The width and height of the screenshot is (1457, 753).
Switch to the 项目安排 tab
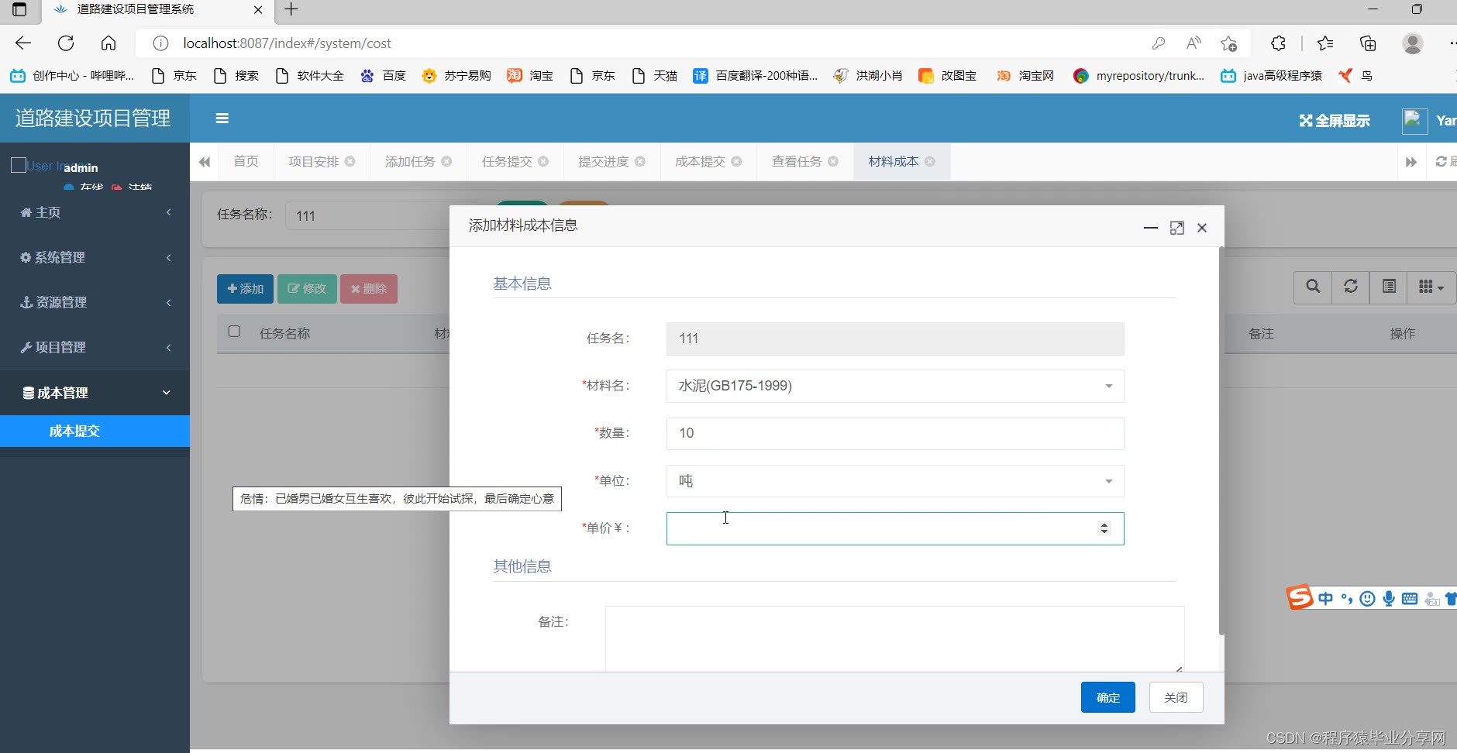(x=314, y=161)
